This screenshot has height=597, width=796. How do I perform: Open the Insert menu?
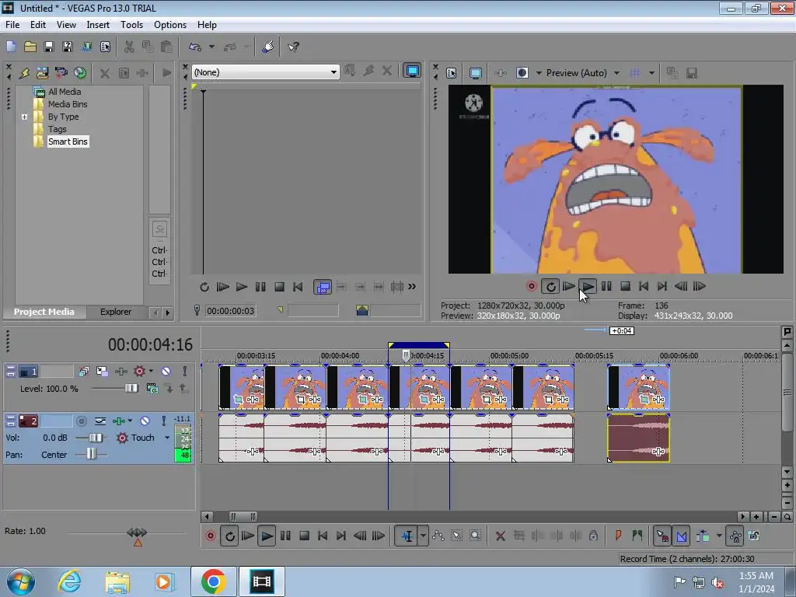pos(98,24)
